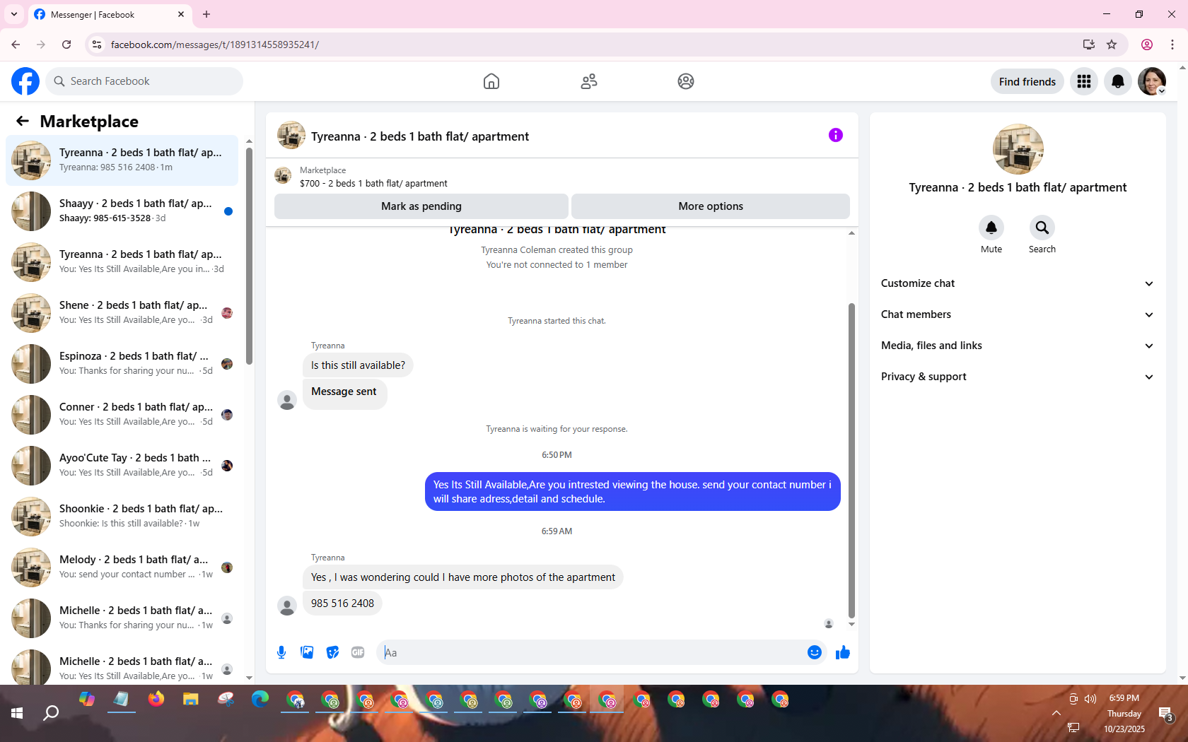Expand Chat members section
This screenshot has width=1188, height=742.
click(x=1018, y=314)
